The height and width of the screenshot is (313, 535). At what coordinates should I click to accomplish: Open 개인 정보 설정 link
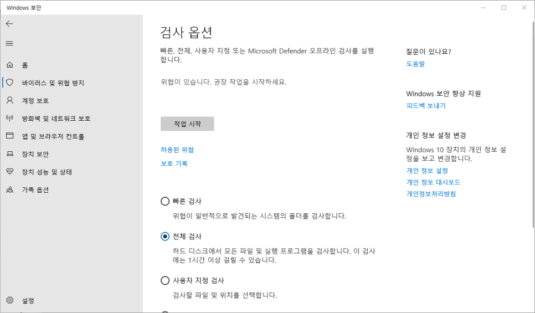(427, 171)
